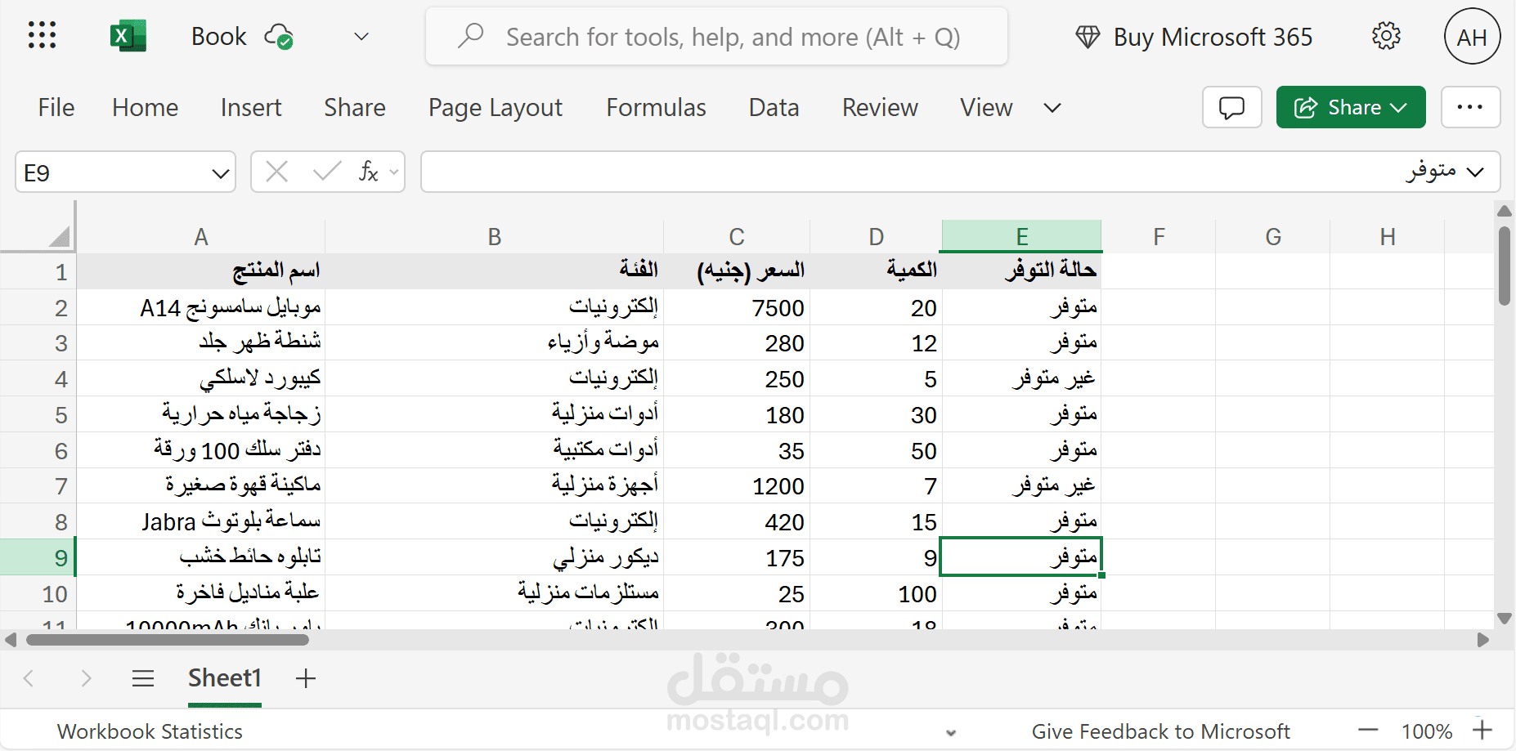Open the comments pane icon
The width and height of the screenshot is (1516, 751).
[x=1232, y=107]
